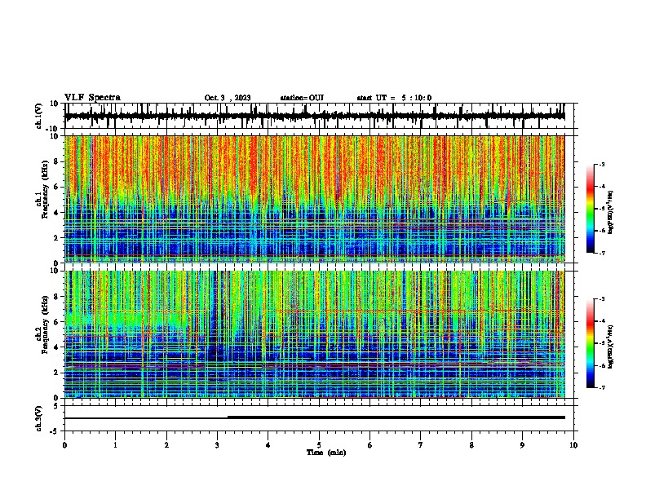Click the "6" kHz tick on ch.1 spectrogram
646x499 pixels.
(56, 187)
